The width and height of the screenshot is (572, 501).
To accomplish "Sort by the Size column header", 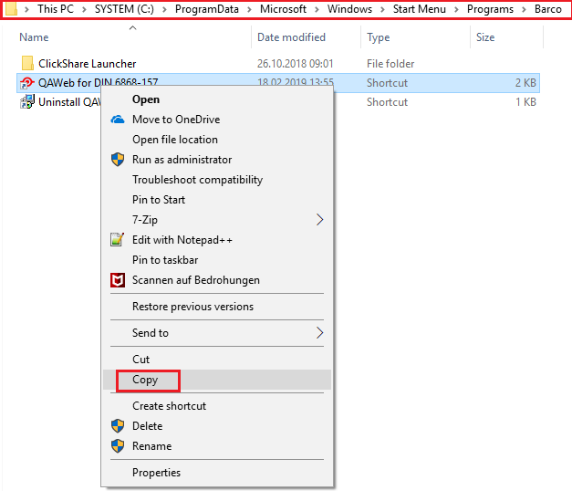I will 485,37.
